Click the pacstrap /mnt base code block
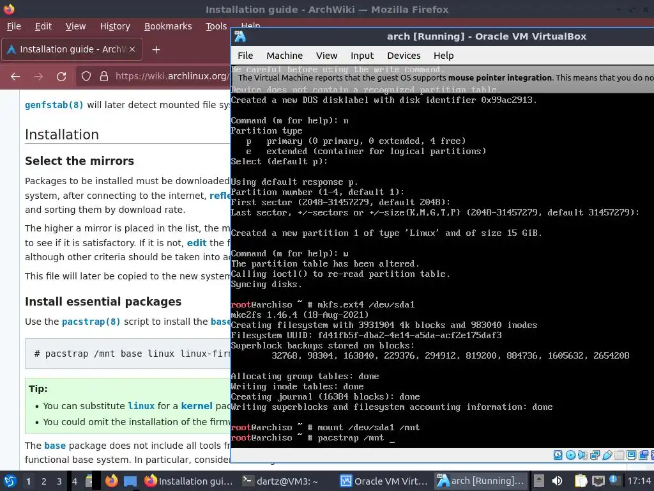The width and height of the screenshot is (654, 491). (x=128, y=354)
